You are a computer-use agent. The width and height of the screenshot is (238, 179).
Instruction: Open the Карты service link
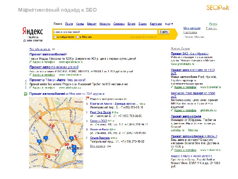pyautogui.click(x=80, y=24)
